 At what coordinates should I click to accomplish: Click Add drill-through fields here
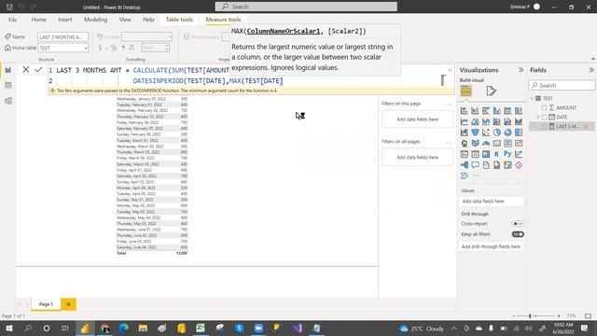491,246
